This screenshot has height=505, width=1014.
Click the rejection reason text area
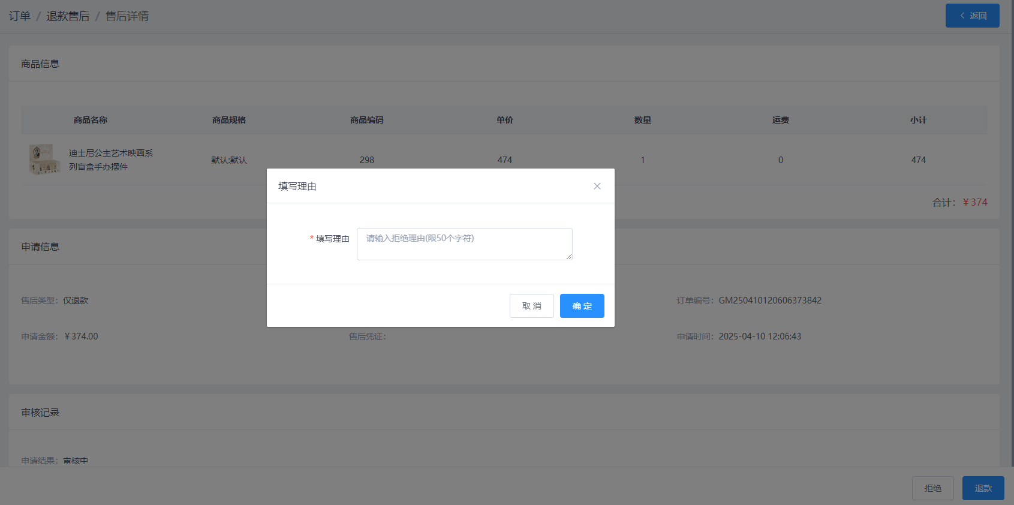(464, 244)
